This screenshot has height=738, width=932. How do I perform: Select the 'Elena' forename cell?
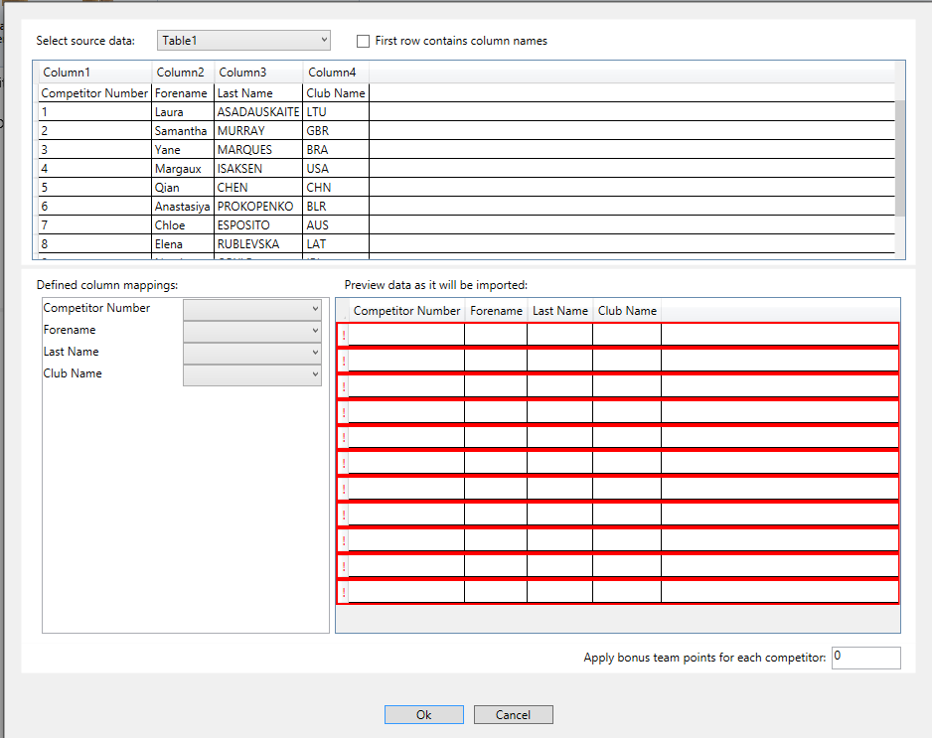183,244
